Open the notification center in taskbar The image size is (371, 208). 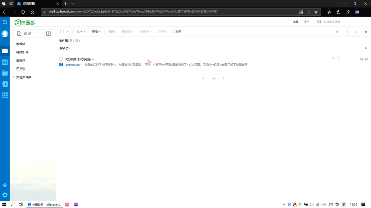tap(363, 205)
